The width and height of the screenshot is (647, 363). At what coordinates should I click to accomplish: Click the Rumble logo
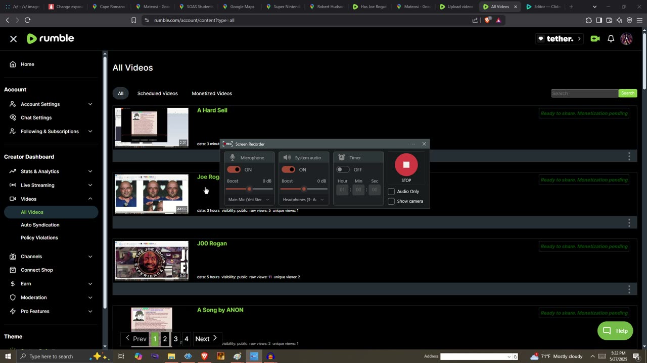click(x=51, y=38)
